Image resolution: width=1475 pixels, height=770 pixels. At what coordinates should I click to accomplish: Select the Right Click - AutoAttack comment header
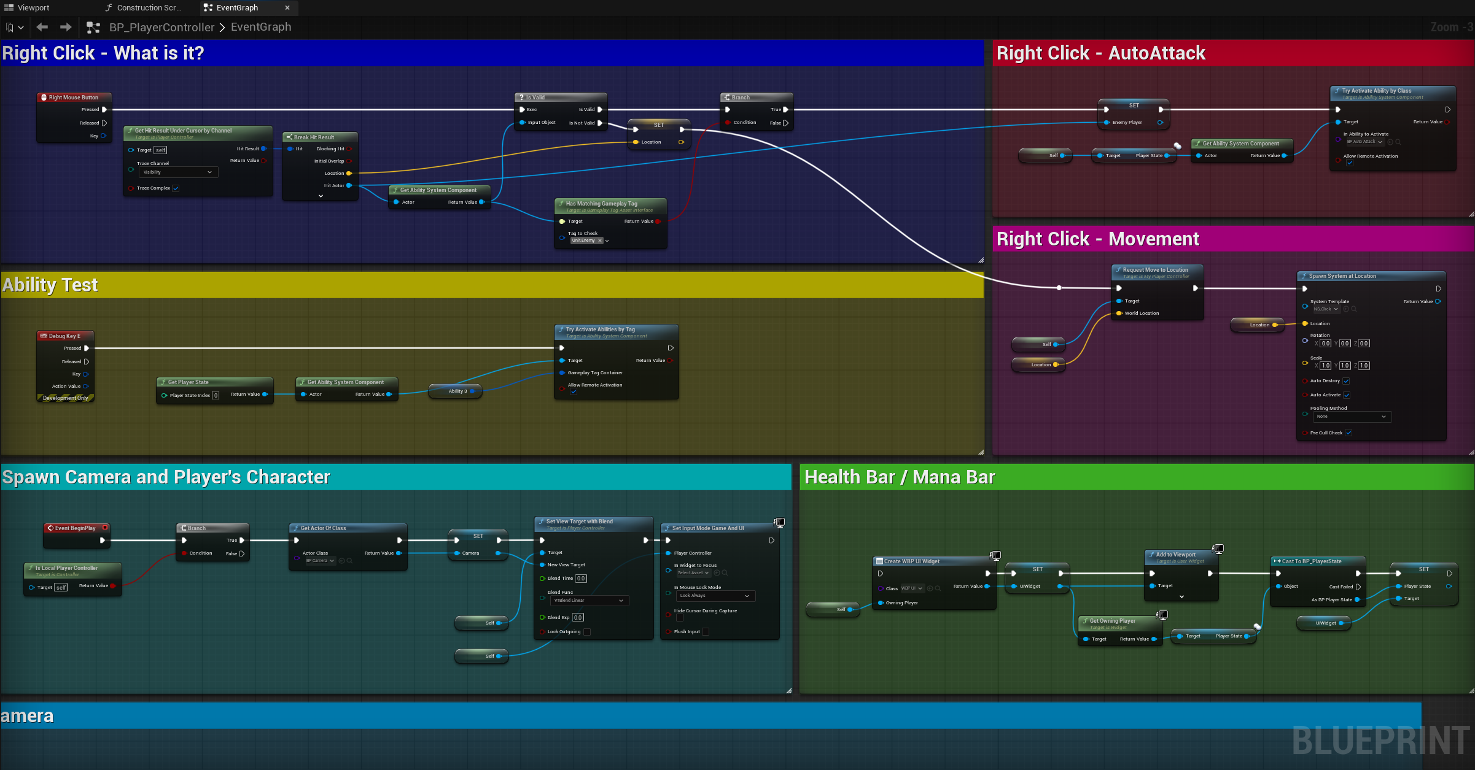coord(1233,53)
